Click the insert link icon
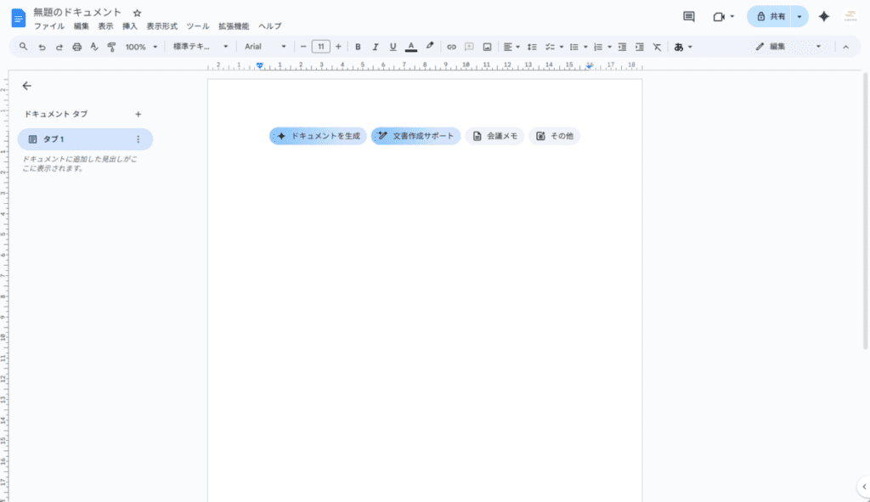870x502 pixels. (x=451, y=47)
